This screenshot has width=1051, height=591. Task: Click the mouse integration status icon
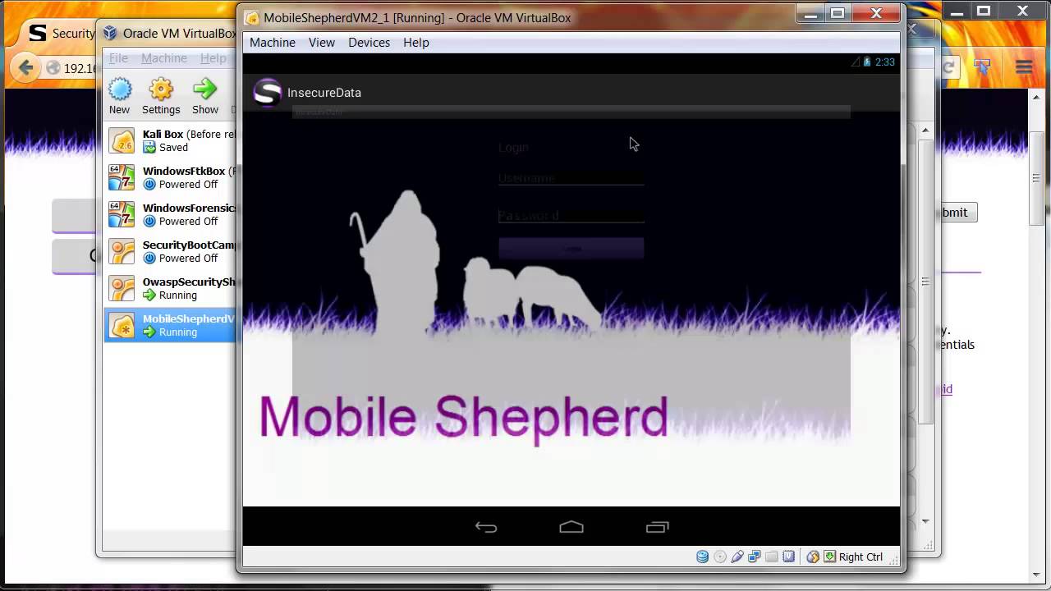click(813, 557)
